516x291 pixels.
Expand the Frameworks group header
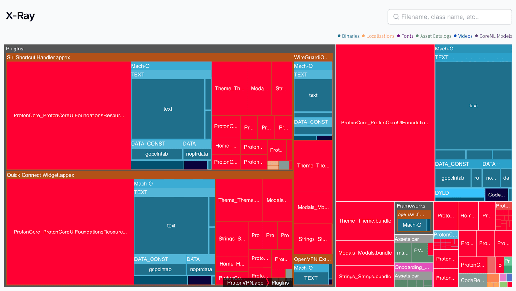coord(411,206)
